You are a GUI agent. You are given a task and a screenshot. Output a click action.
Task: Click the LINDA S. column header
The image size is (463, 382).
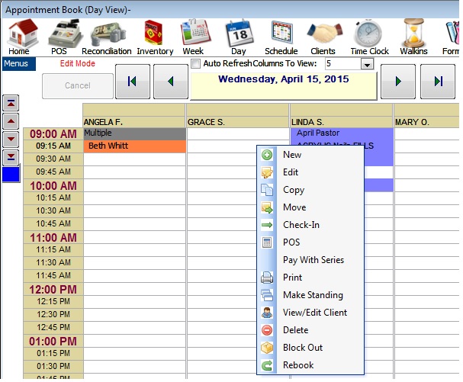coord(342,122)
